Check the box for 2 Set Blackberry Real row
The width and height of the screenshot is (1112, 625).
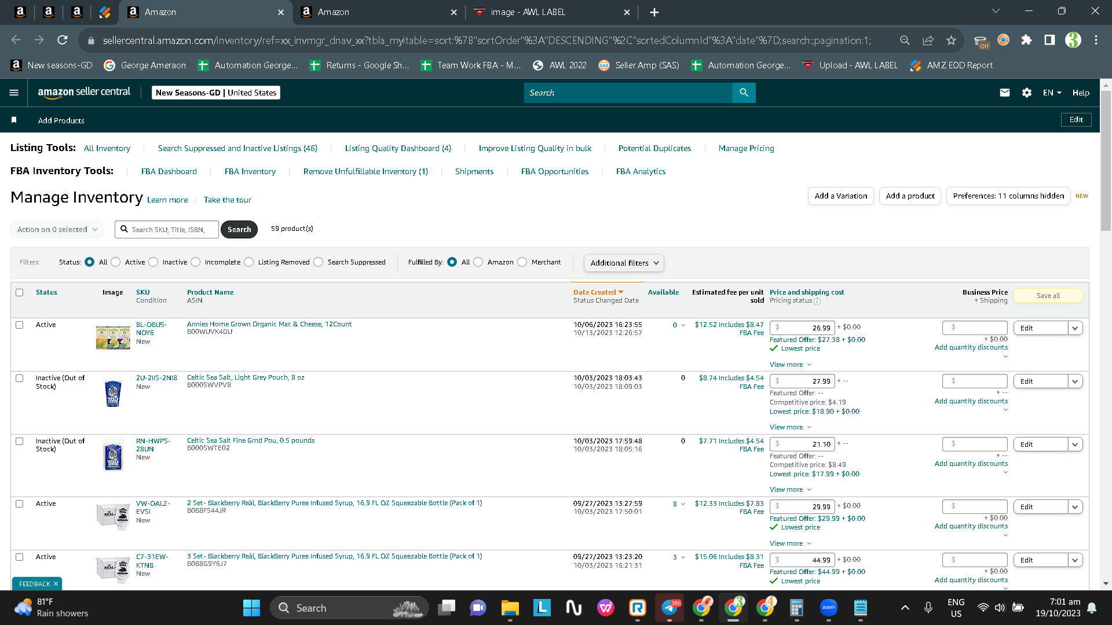pos(20,503)
